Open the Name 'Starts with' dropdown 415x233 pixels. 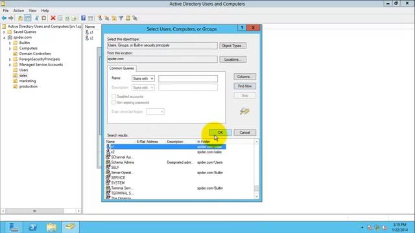pyautogui.click(x=143, y=78)
